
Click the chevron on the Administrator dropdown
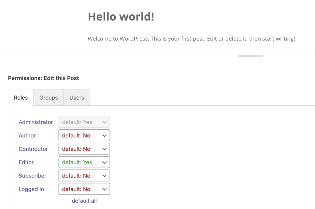105,122
